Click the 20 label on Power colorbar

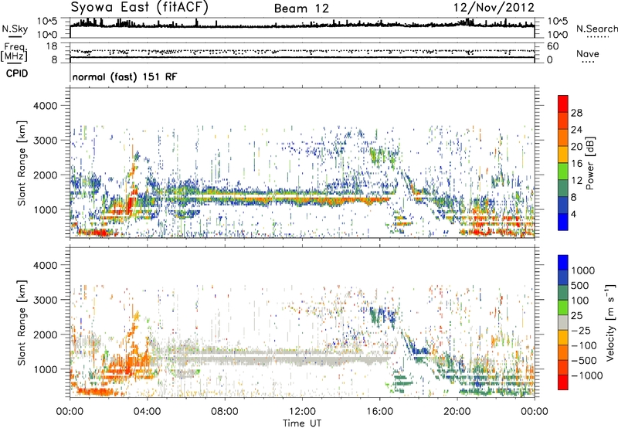point(576,147)
